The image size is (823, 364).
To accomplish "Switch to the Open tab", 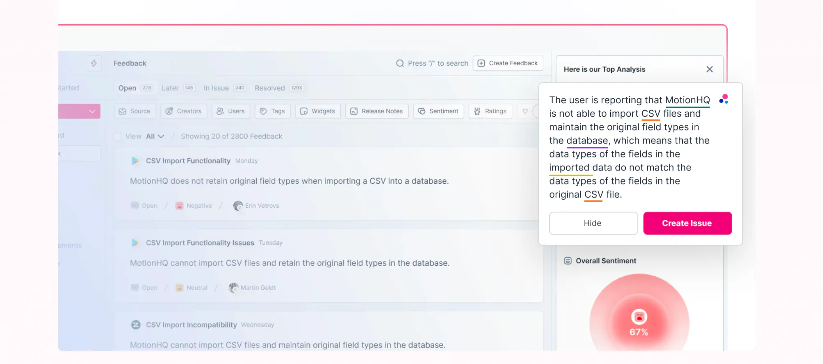I will click(x=135, y=88).
